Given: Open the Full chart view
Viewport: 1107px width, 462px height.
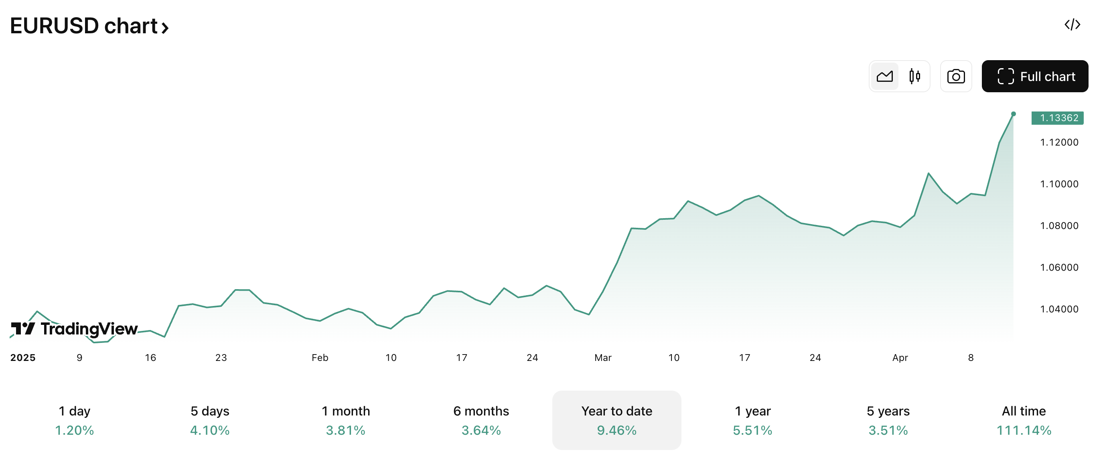Looking at the screenshot, I should click(x=1035, y=77).
